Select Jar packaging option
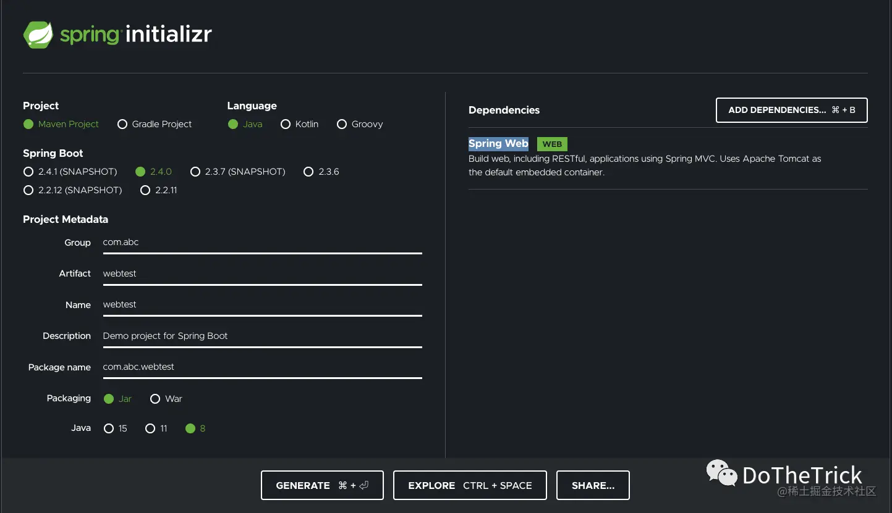 click(x=109, y=399)
